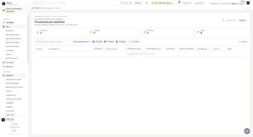Enable the Sem dados filter checkbox
This screenshot has width=253, height=137.
click(129, 42)
